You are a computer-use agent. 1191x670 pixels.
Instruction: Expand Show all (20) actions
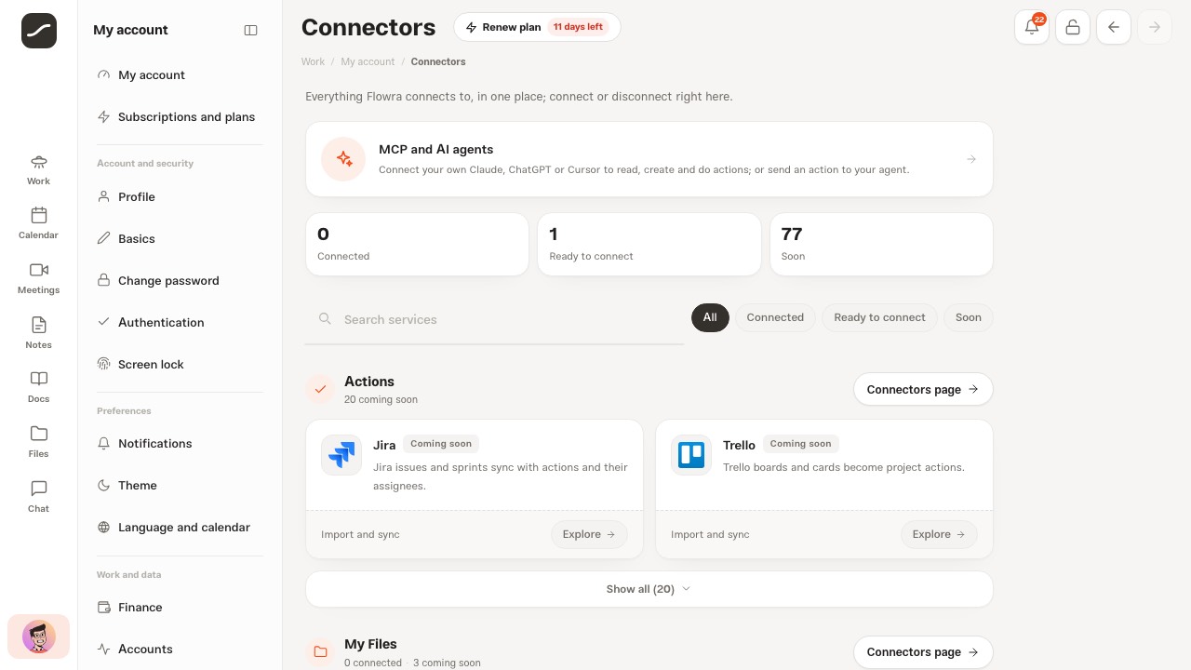pyautogui.click(x=649, y=589)
